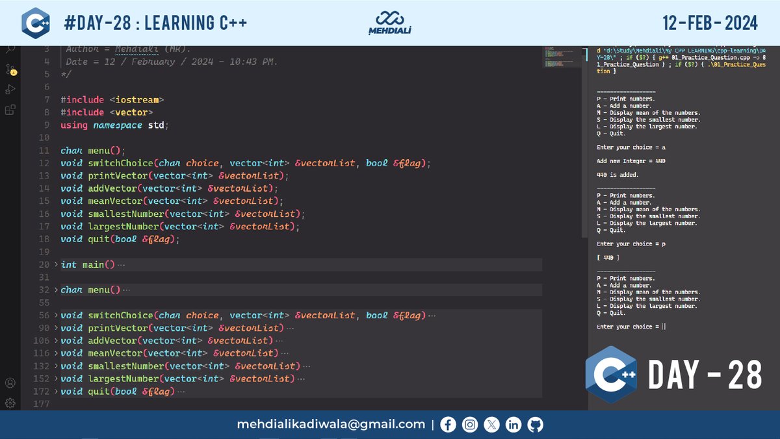Click the large C++ badge beside DAY - 28
Viewport: 780px width, 439px height.
coord(610,375)
